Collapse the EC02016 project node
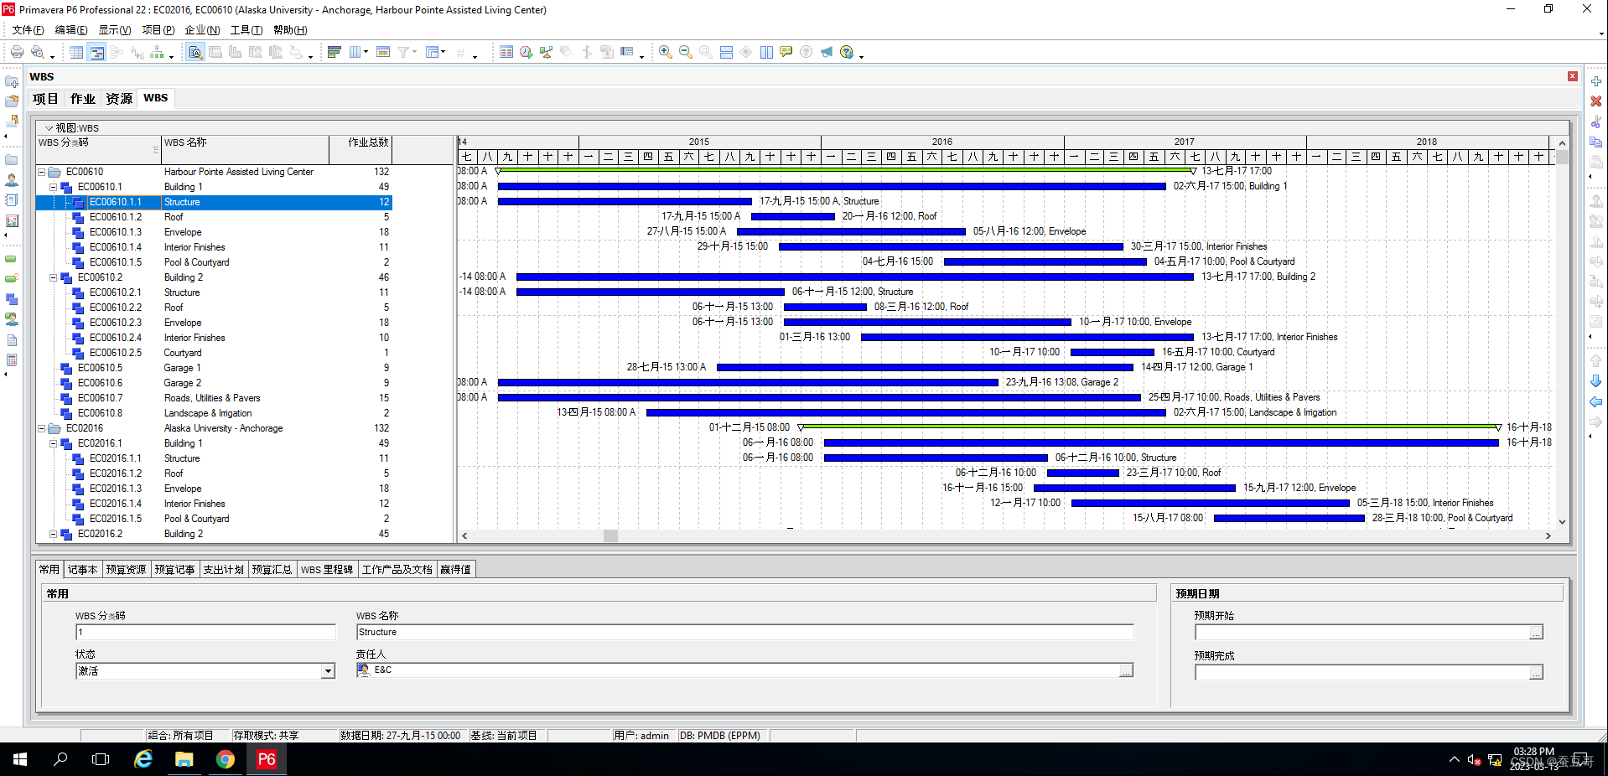 coord(42,428)
